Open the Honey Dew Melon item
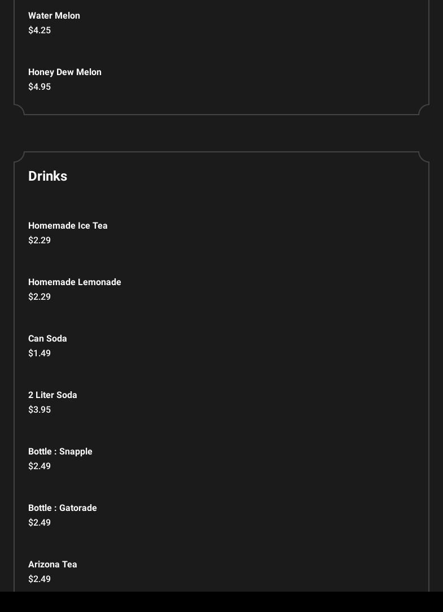443x612 pixels. tap(65, 72)
